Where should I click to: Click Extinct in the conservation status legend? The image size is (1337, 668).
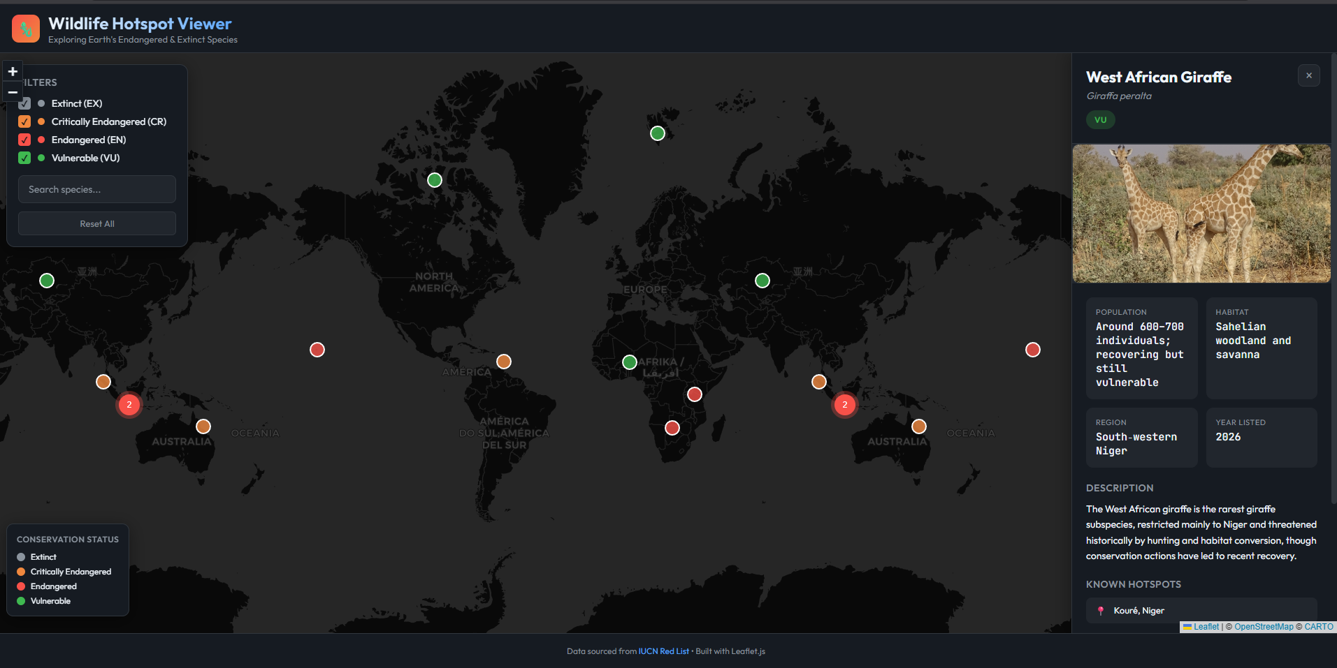tap(43, 557)
